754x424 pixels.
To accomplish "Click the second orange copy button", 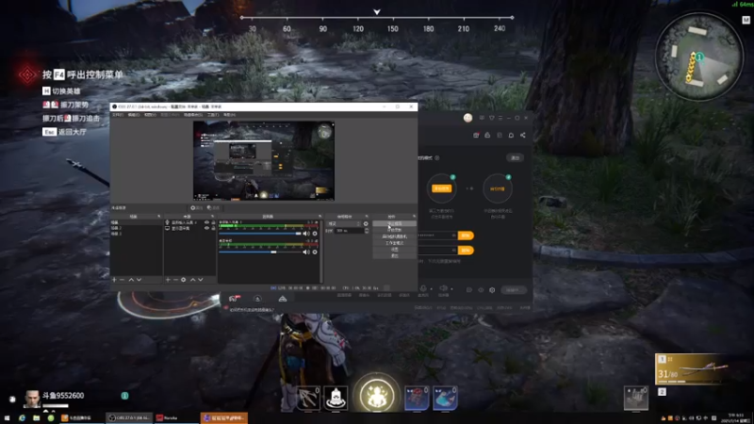I will click(466, 251).
